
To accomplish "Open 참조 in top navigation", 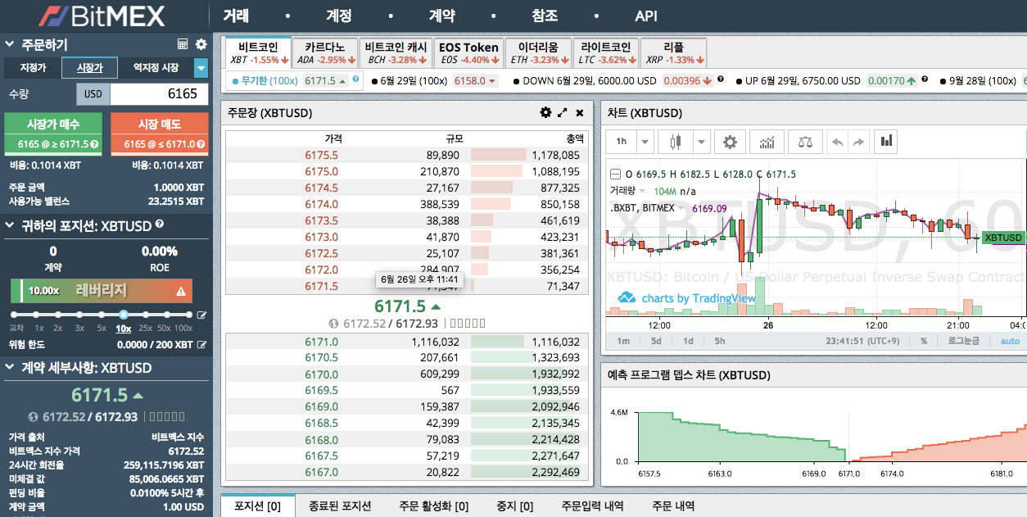I will 545,16.
